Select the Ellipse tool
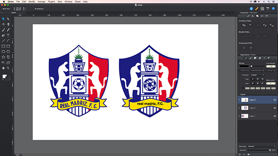 (x=3, y=52)
